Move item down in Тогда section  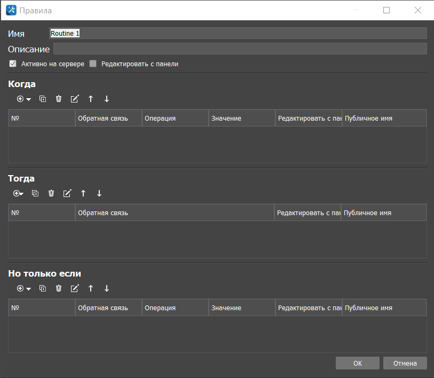(x=99, y=193)
